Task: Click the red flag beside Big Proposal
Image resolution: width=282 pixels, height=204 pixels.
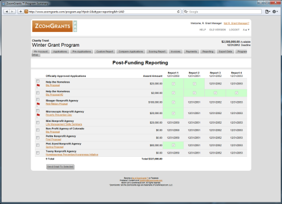Action: [38, 85]
